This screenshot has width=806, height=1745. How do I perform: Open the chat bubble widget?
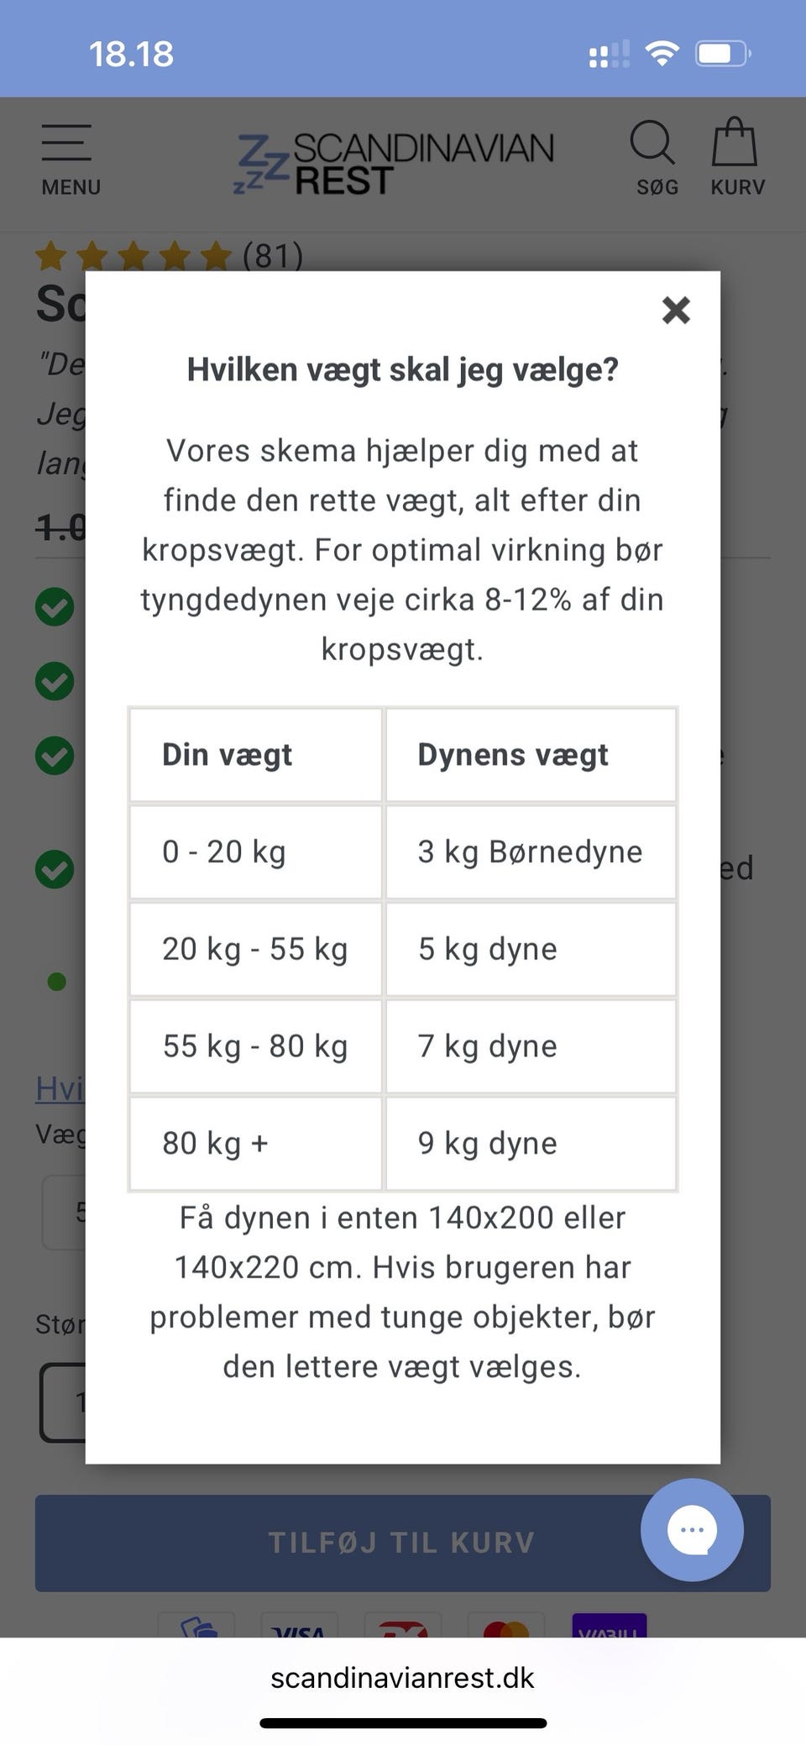tap(692, 1529)
